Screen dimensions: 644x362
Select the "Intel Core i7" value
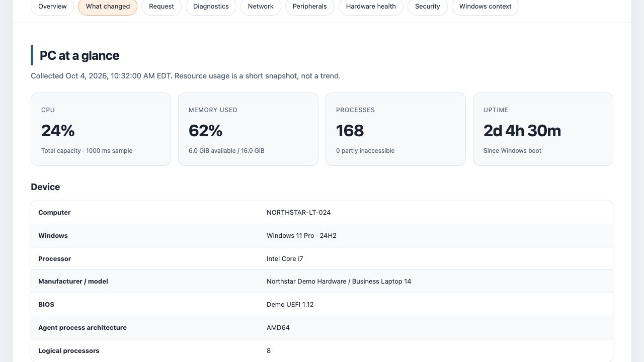tap(285, 259)
